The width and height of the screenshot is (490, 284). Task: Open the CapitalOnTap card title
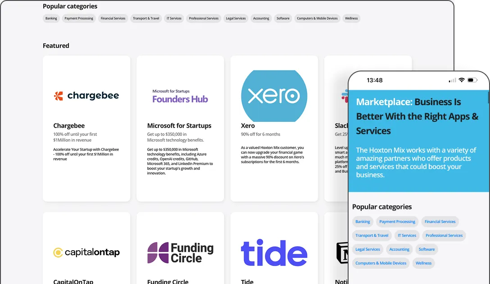73,281
